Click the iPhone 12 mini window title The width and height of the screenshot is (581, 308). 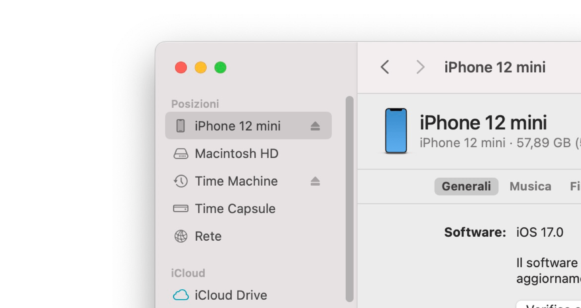coord(495,67)
